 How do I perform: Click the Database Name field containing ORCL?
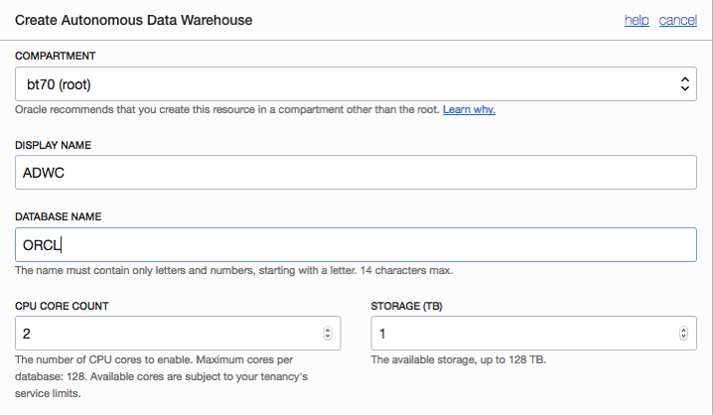pyautogui.click(x=356, y=245)
